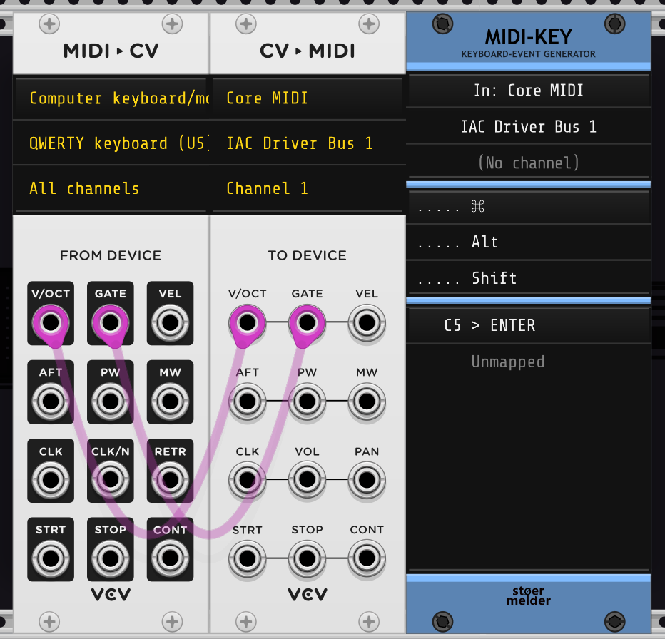Click the VEL input jack on CV-MIDI
This screenshot has height=639, width=665.
point(367,324)
